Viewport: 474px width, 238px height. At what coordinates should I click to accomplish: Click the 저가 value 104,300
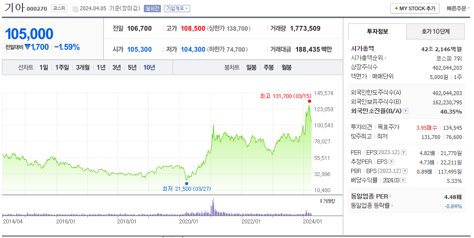193,49
